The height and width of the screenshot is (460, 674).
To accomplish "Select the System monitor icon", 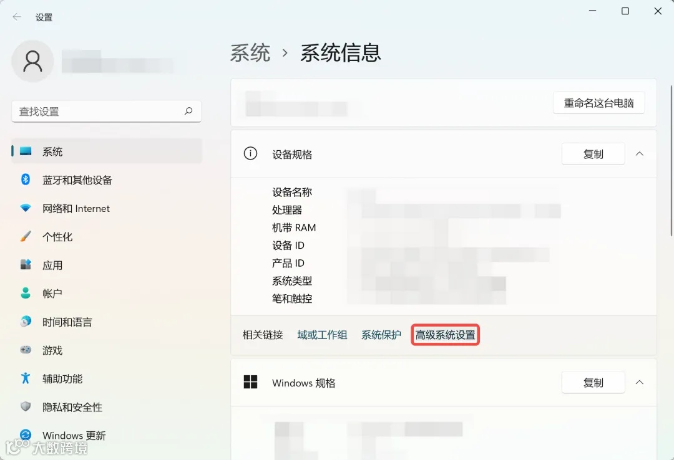I will click(x=26, y=151).
